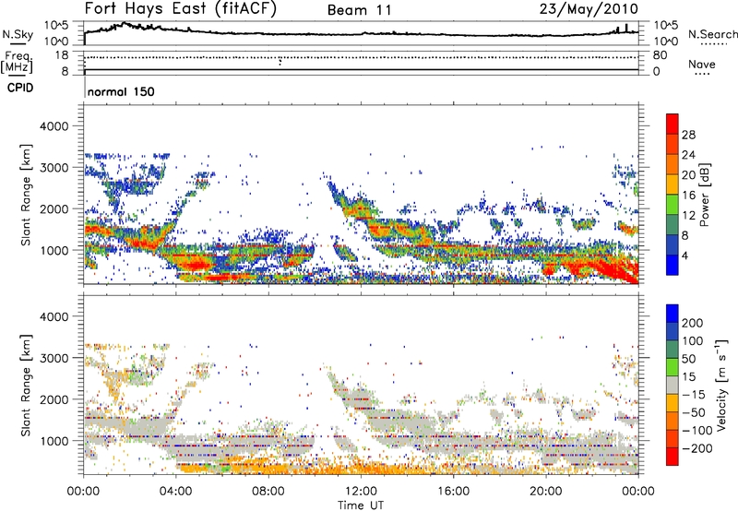
Task: Click the '28' tick on the power scale
Action: click(688, 135)
